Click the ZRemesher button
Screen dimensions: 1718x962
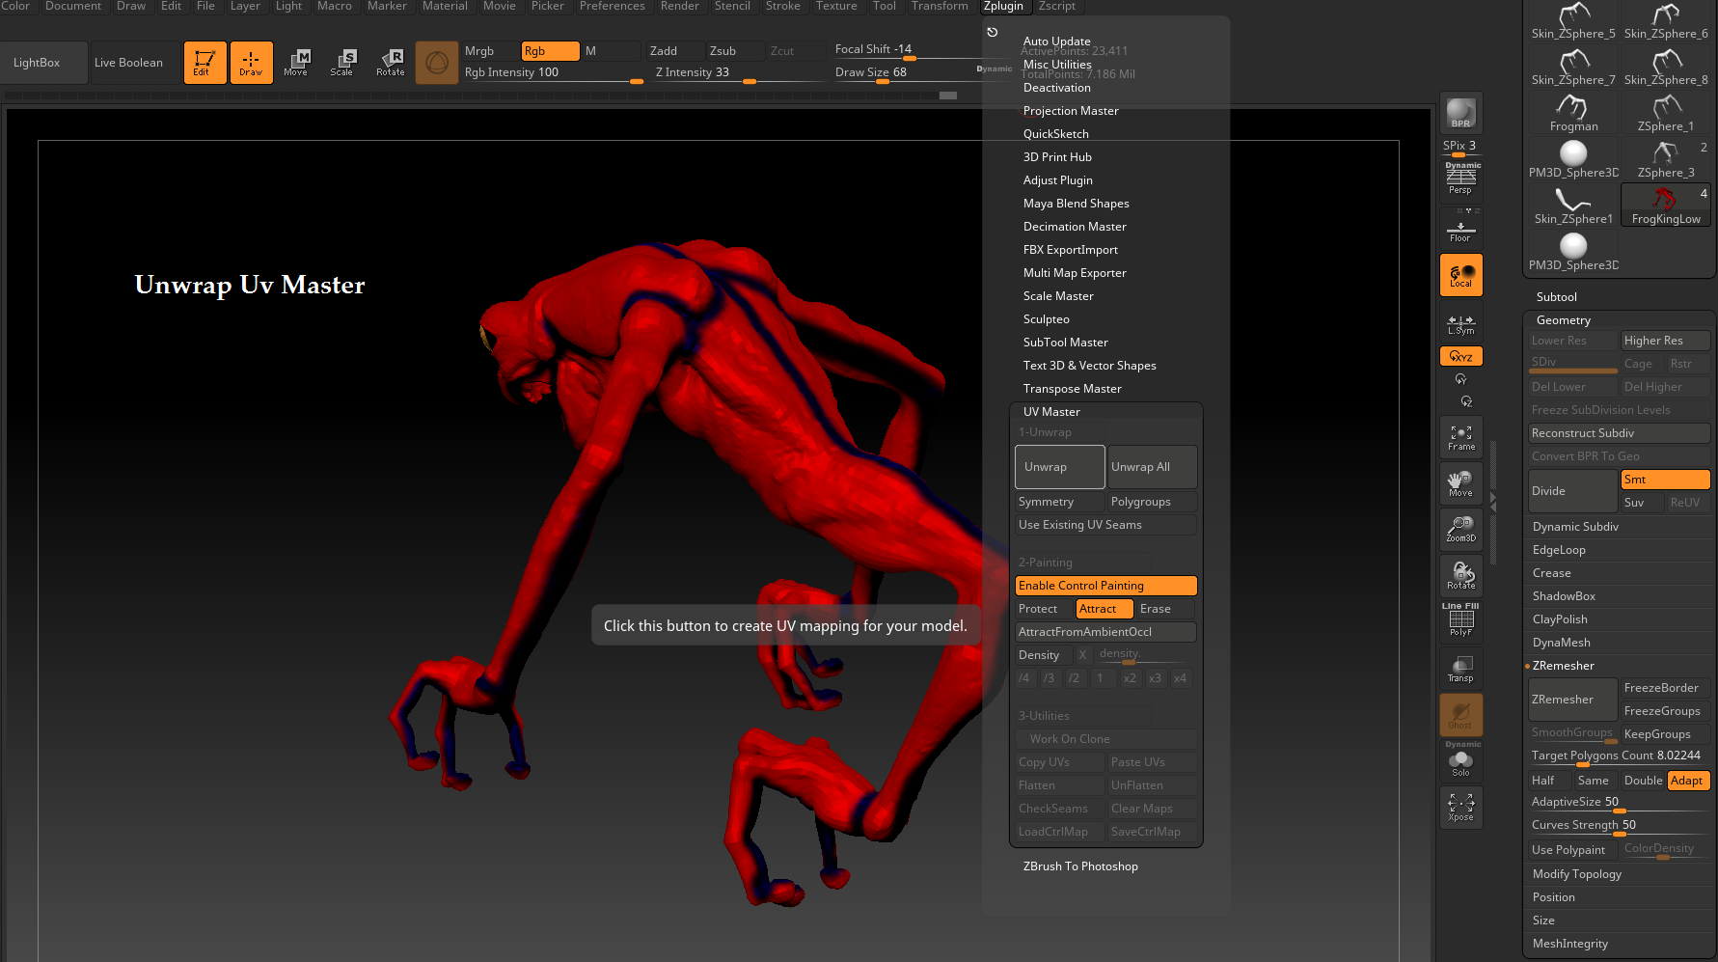[x=1572, y=700]
